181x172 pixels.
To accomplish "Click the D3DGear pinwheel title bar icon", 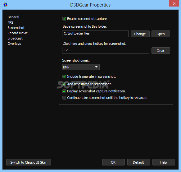I will [x=6, y=5].
